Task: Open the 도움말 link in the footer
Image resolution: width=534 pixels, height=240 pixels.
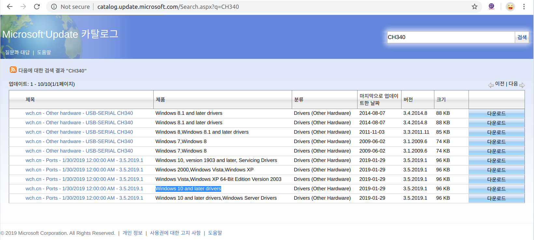Action: (x=215, y=233)
